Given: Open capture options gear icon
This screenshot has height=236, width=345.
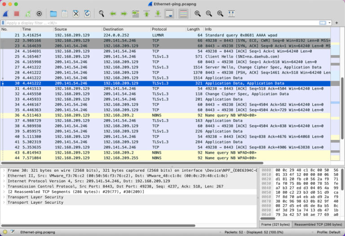Looking at the screenshot, I should (x=39, y=14).
